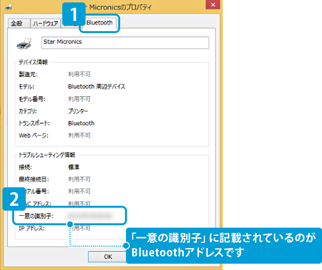Select the トランスポート label
322x270 pixels.
click(x=34, y=123)
